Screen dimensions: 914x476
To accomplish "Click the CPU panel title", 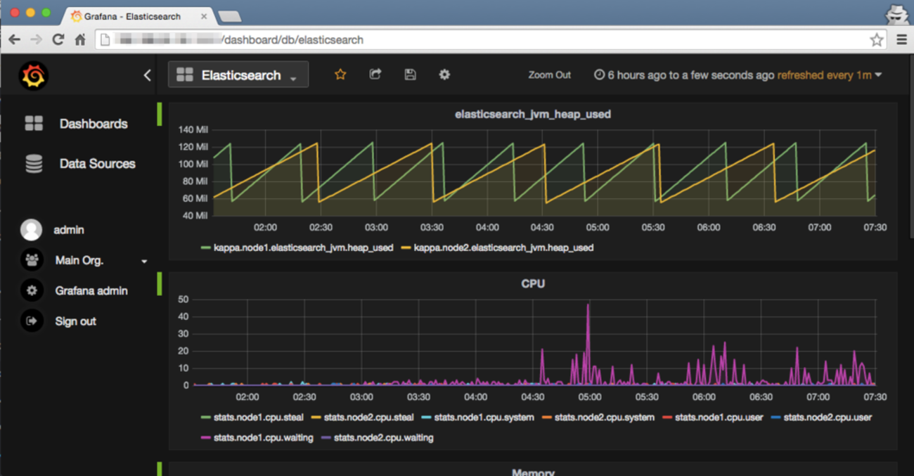I will (532, 284).
